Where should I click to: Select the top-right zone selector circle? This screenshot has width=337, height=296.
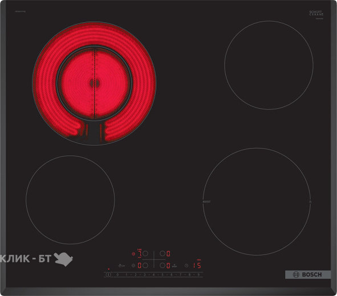click(163, 253)
